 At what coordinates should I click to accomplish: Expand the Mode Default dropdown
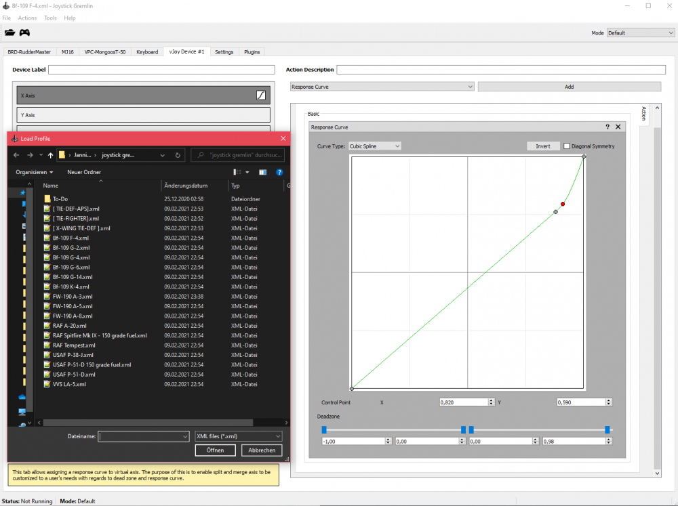tap(640, 33)
